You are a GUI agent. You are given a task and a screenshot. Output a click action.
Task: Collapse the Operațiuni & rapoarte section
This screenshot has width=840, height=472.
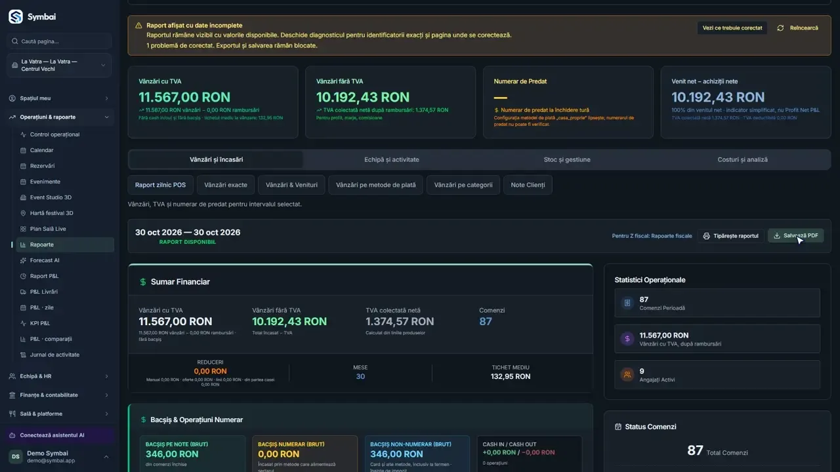click(60, 117)
